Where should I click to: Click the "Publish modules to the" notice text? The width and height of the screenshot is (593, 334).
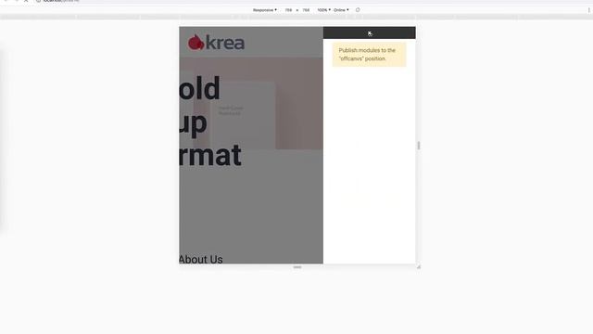(367, 50)
